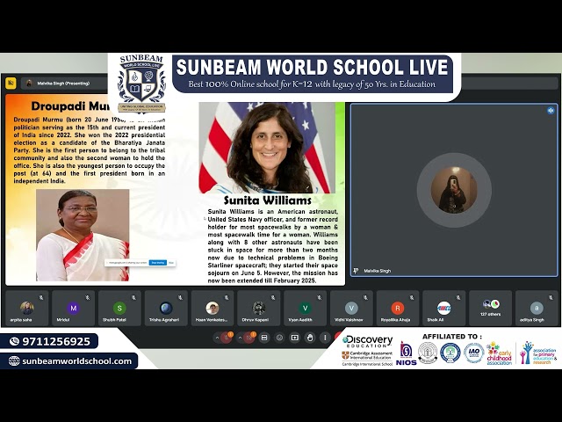562x422 pixels.
Task: Raise your hand in the meeting
Action: [x=310, y=338]
